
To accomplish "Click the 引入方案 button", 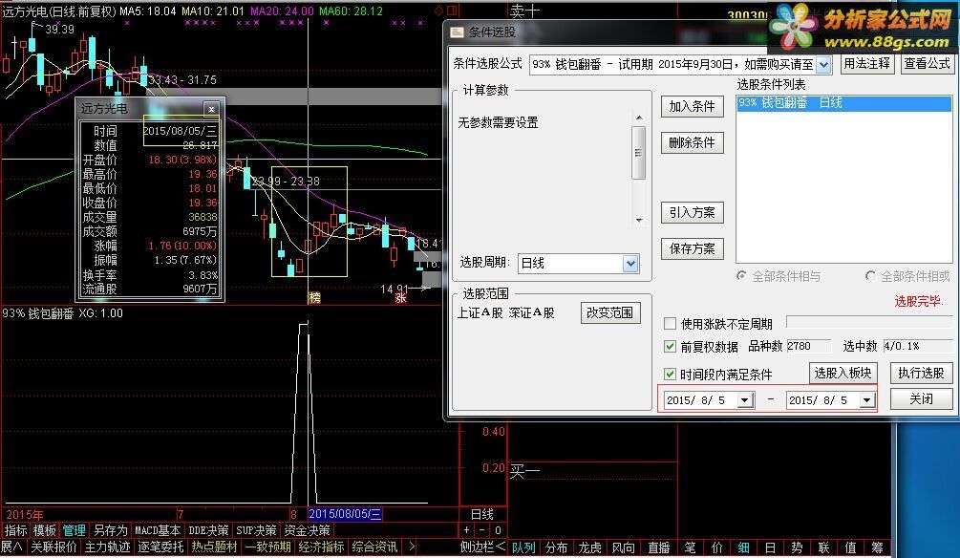I will tap(692, 212).
